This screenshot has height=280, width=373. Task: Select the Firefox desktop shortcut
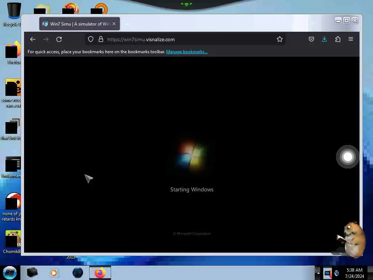[x=12, y=53]
